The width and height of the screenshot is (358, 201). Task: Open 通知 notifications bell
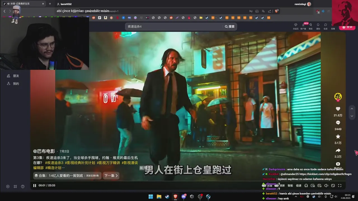click(318, 26)
